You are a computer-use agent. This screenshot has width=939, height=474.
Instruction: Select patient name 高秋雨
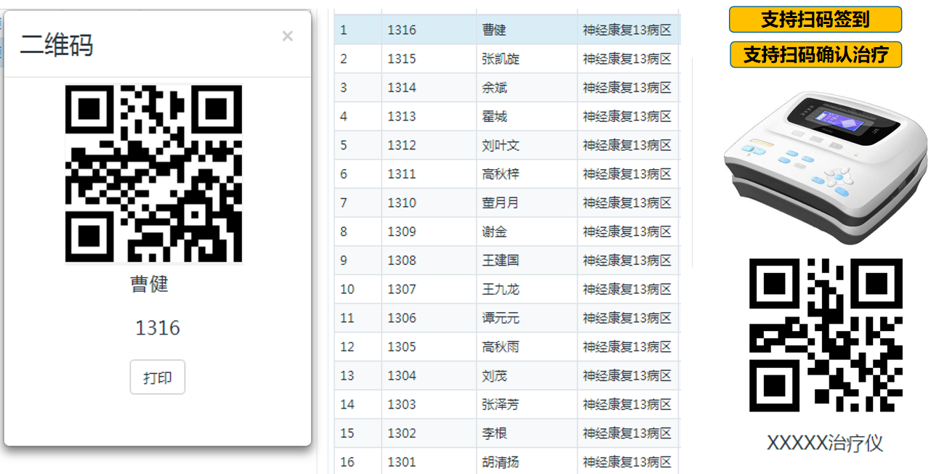501,347
